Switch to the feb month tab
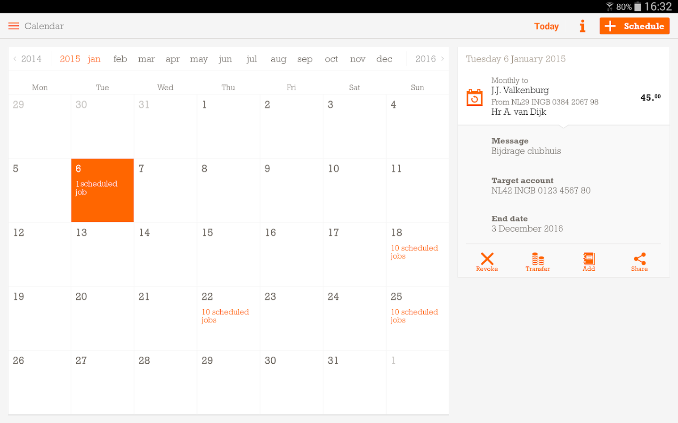Viewport: 678px width, 423px height. [120, 59]
